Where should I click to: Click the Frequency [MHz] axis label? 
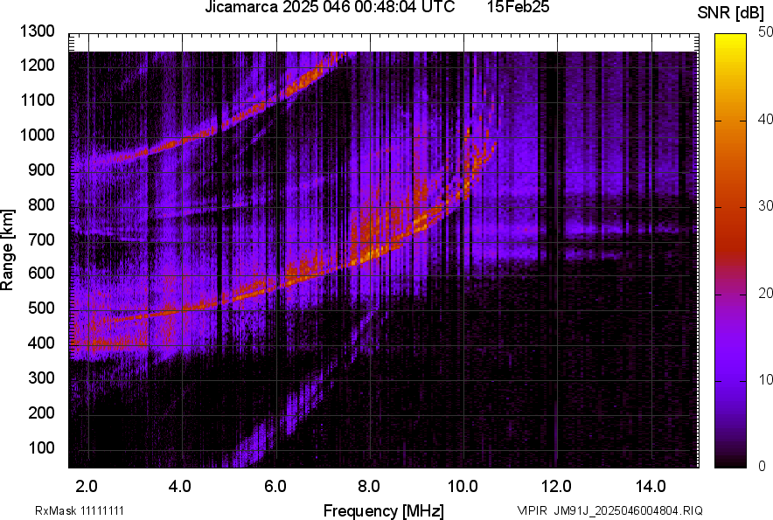tap(383, 510)
